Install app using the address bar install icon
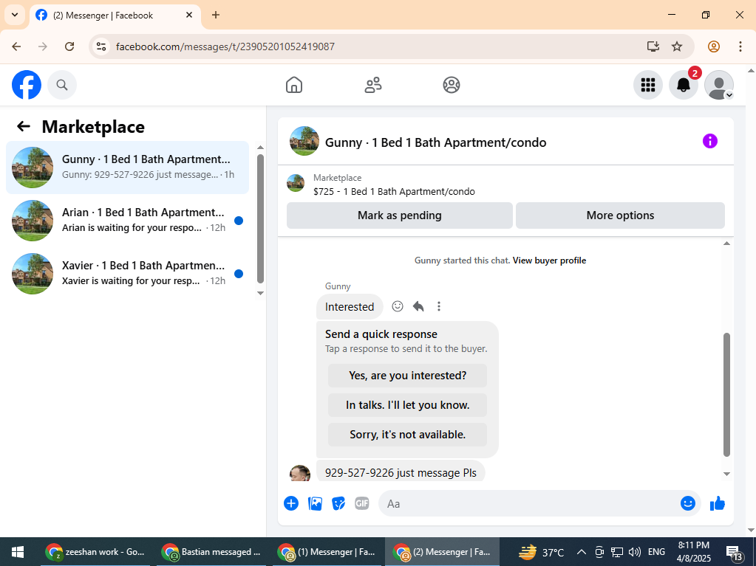The image size is (756, 566). click(x=653, y=46)
